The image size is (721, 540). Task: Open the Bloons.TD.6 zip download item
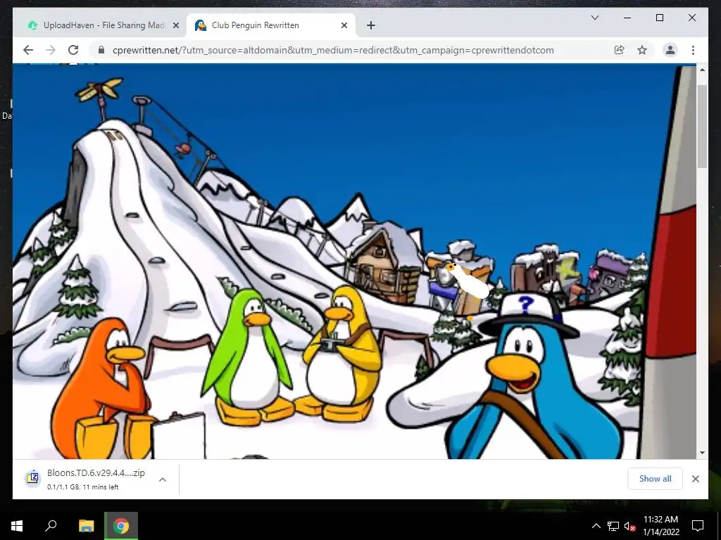tap(87, 479)
